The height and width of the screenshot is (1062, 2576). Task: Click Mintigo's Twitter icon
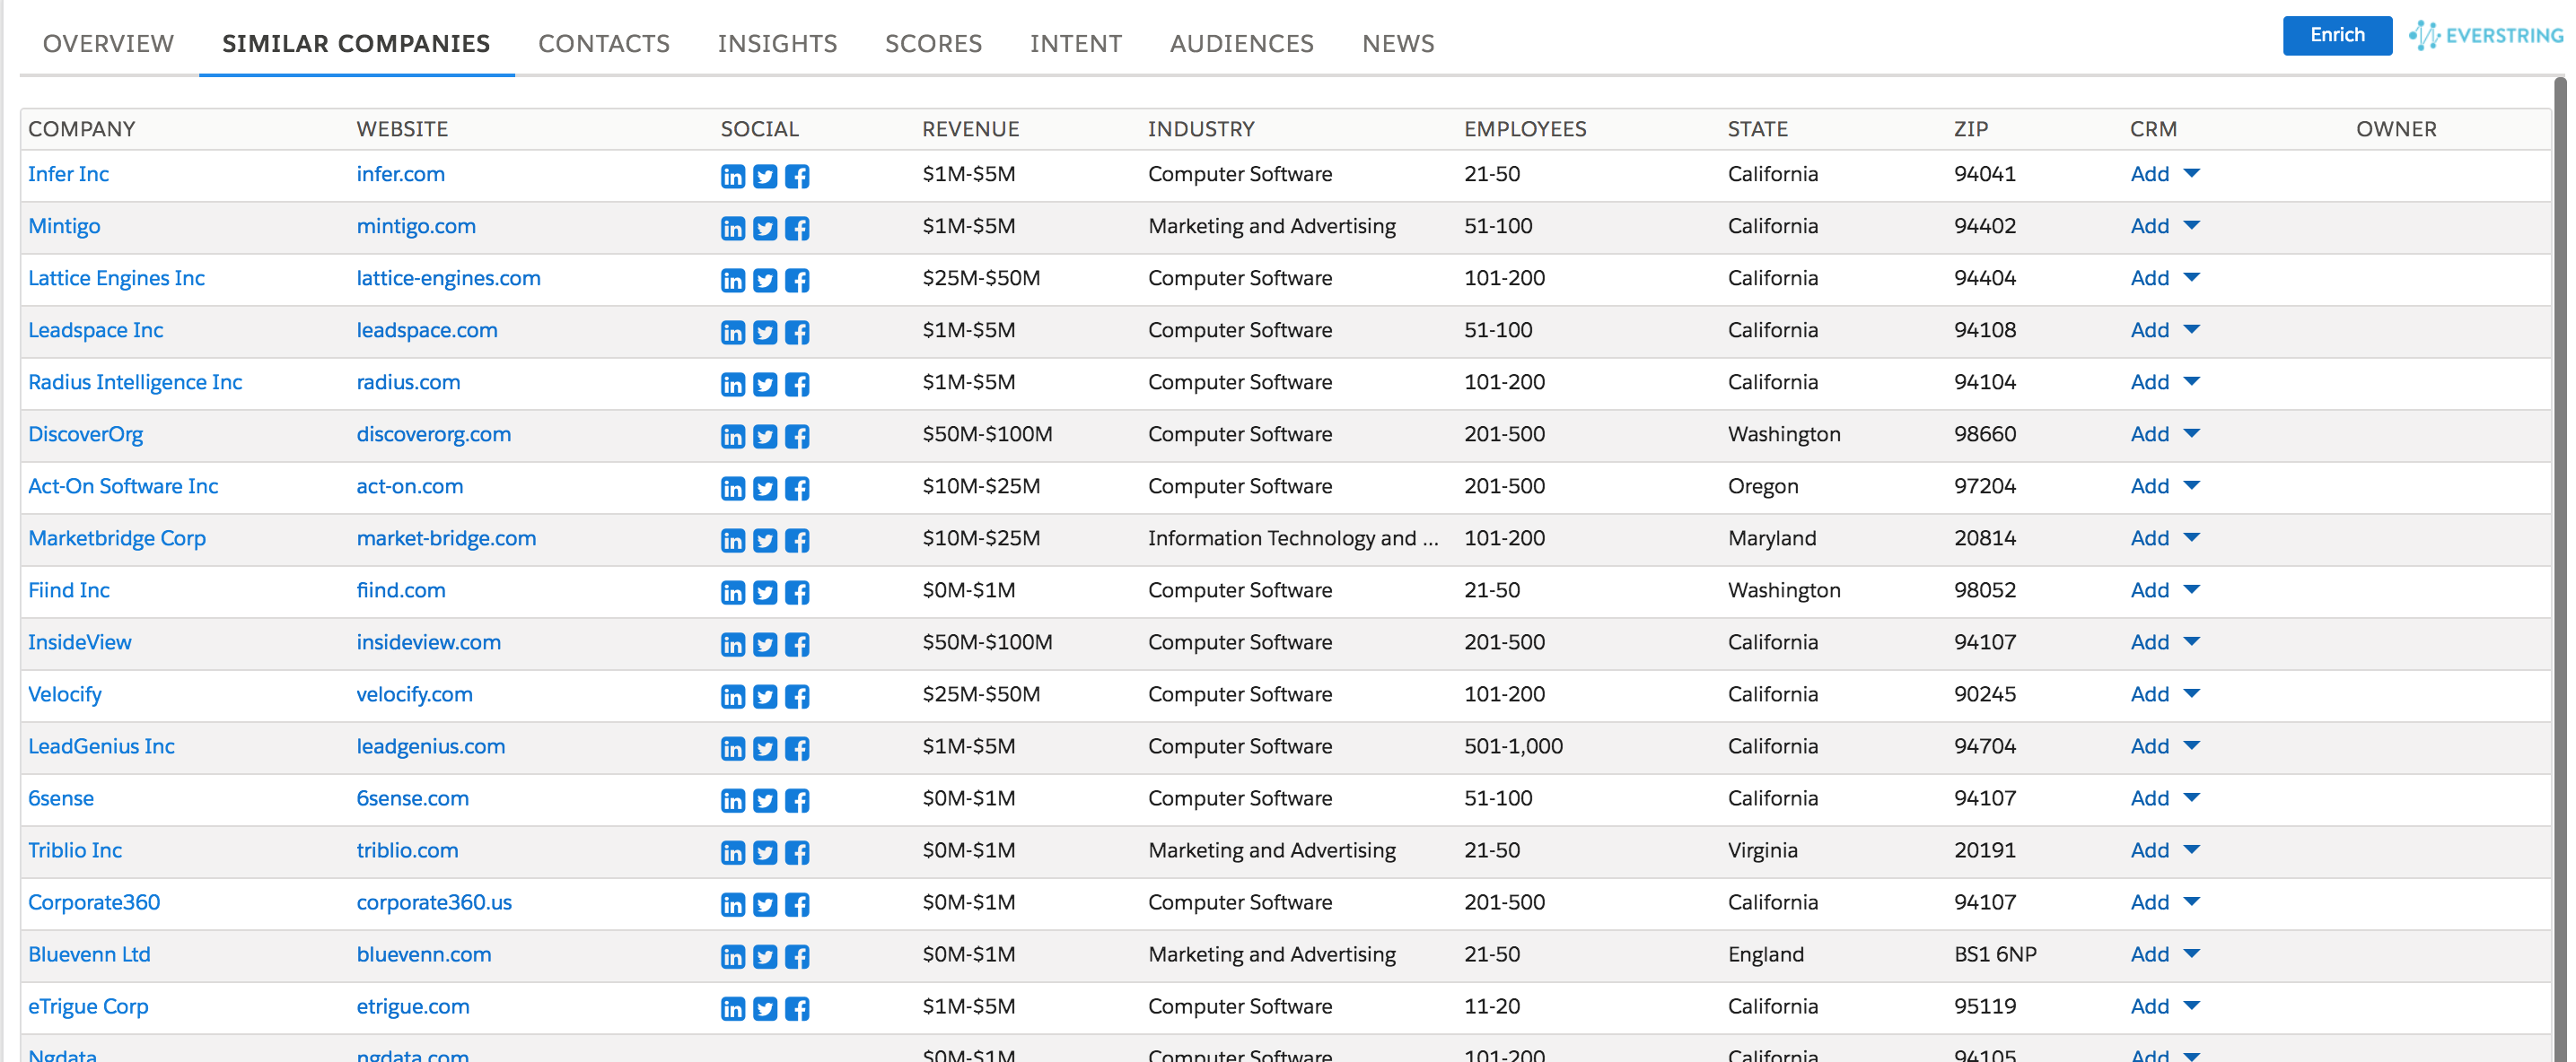[765, 229]
